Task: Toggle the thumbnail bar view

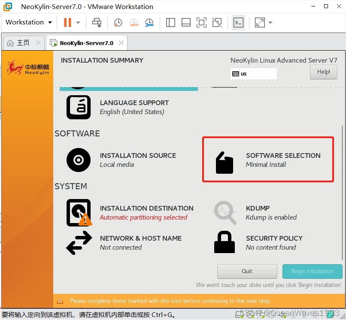Action: click(x=186, y=22)
